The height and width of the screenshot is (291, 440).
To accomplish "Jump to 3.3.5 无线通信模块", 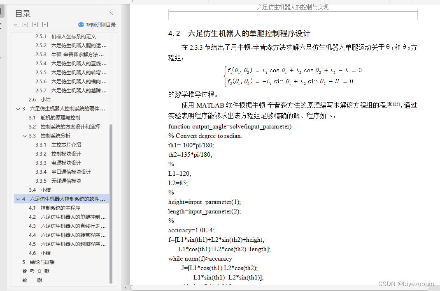I will (x=58, y=181).
